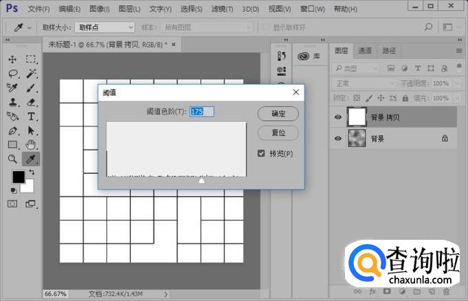Open the 滤镜(T) menu
The image size is (468, 301).
click(x=222, y=9)
